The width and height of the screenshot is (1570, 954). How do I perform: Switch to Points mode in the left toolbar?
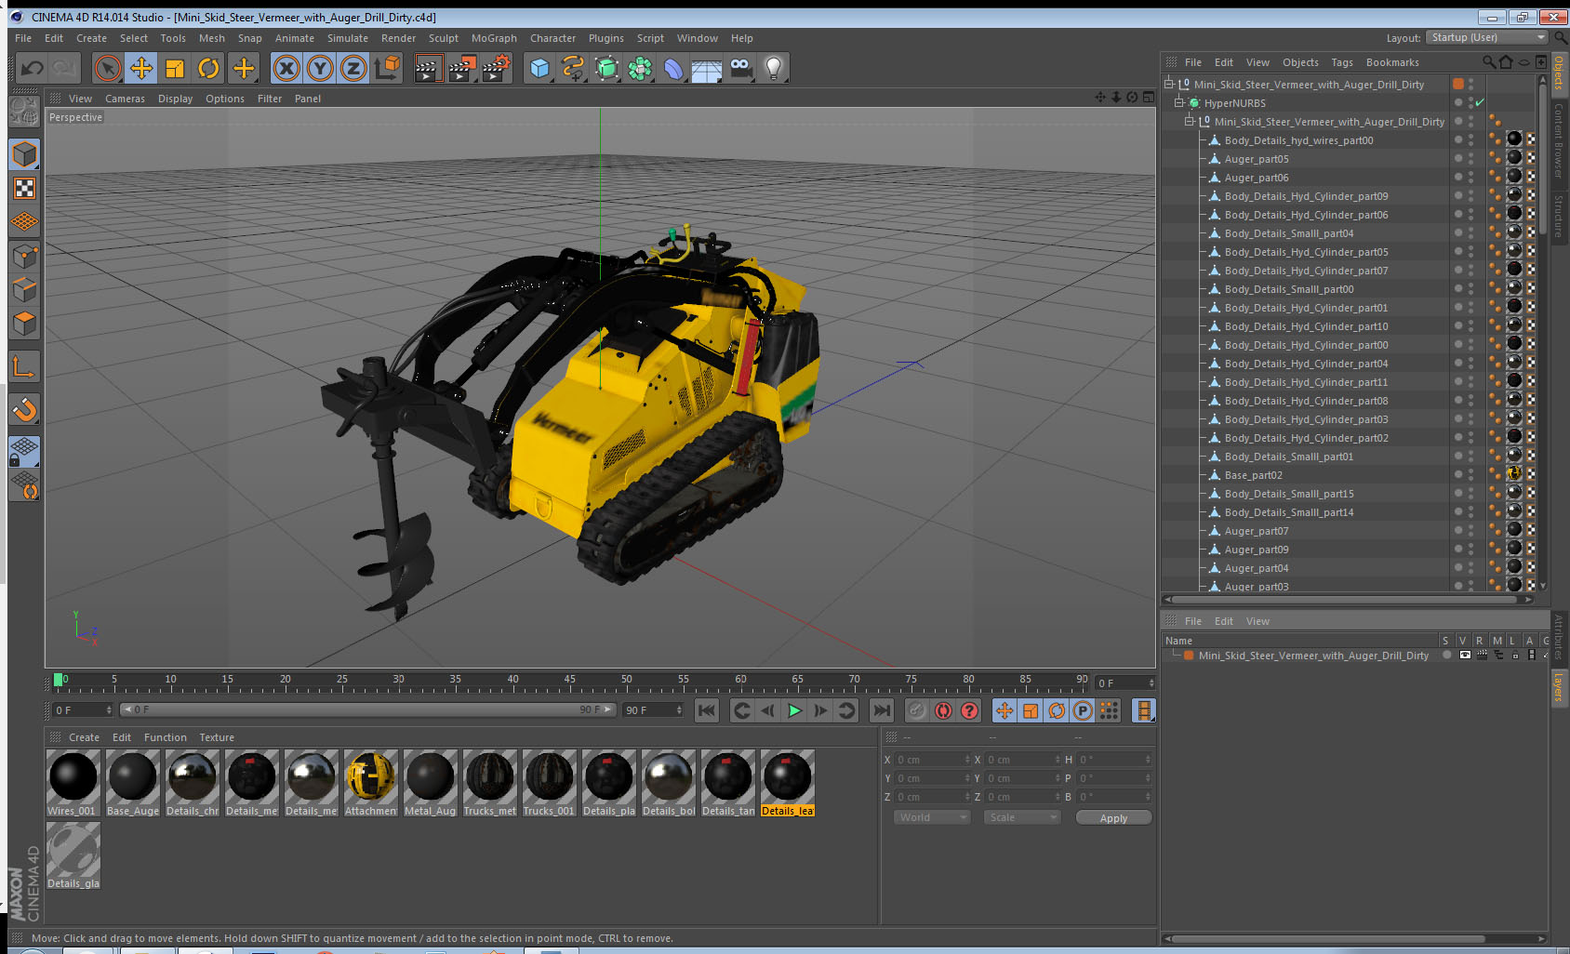click(x=24, y=256)
